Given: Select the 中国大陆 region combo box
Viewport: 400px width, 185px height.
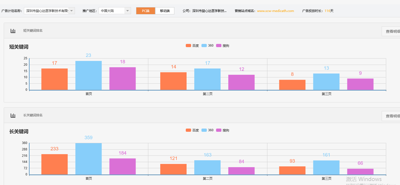Looking at the screenshot, I should (x=115, y=11).
